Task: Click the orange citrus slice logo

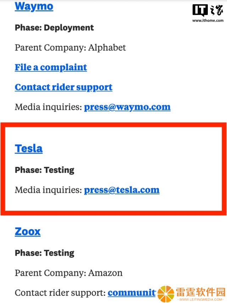Action: [166, 294]
